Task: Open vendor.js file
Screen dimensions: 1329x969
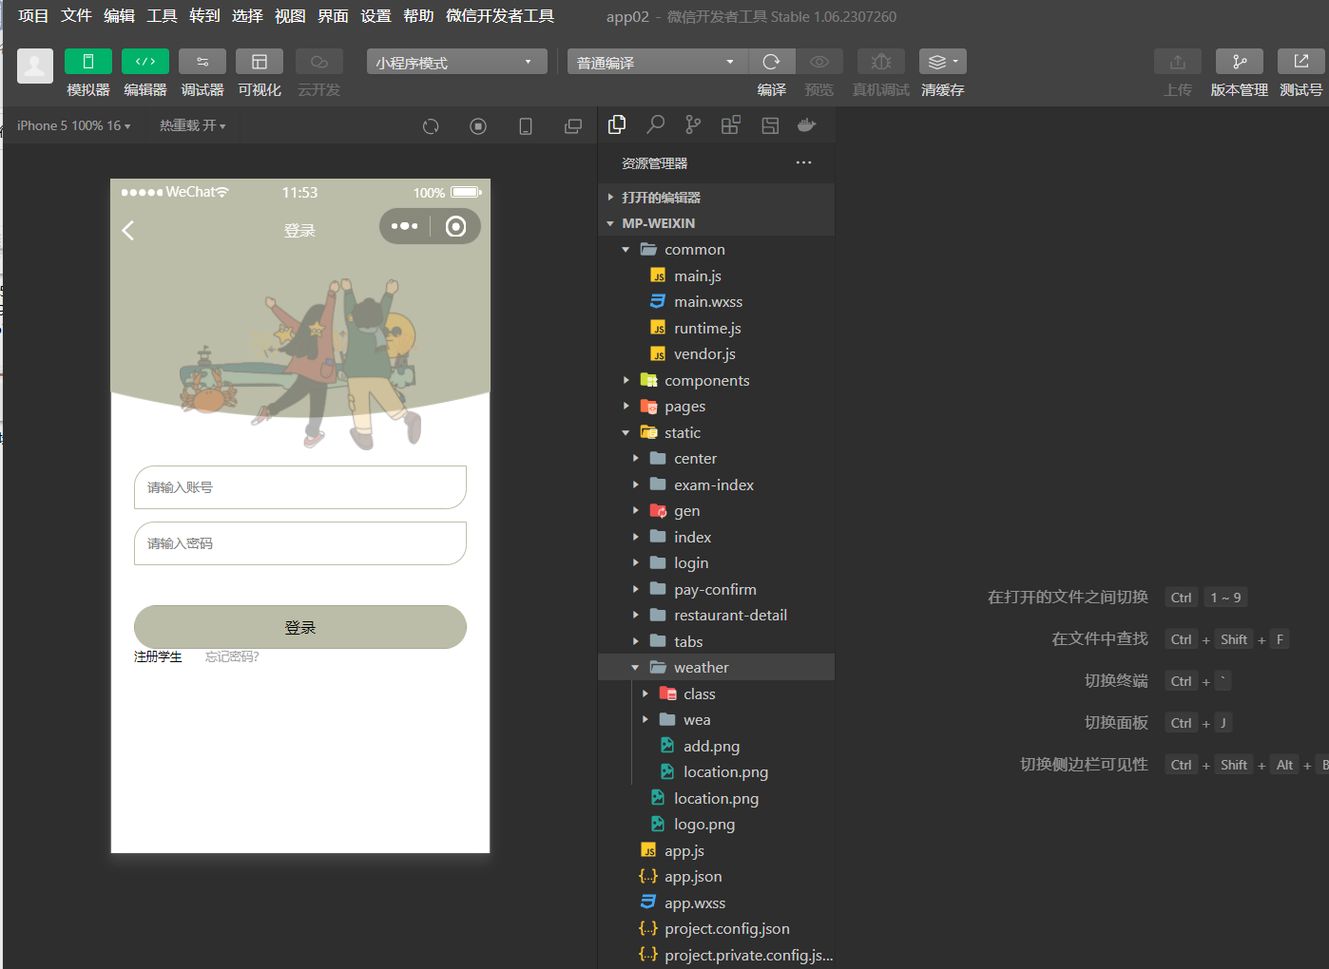Action: click(x=717, y=354)
